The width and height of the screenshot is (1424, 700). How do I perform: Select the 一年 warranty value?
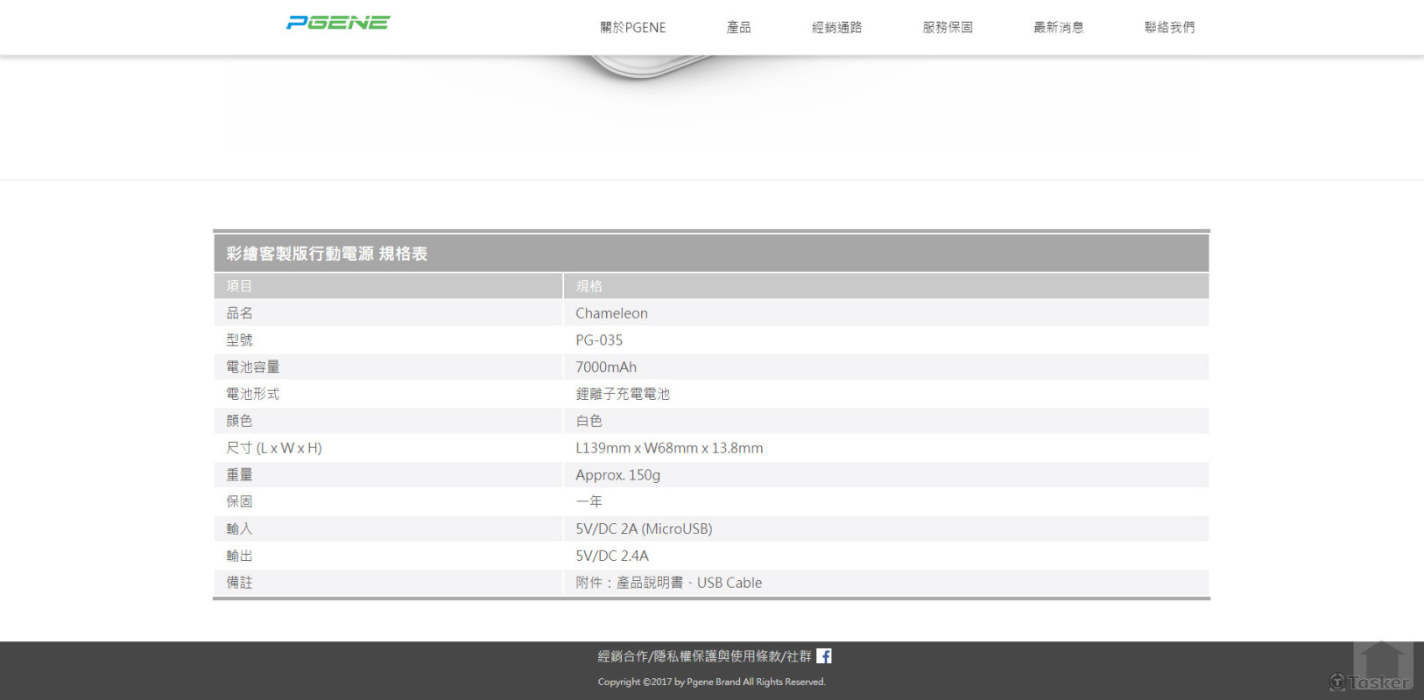(x=589, y=501)
